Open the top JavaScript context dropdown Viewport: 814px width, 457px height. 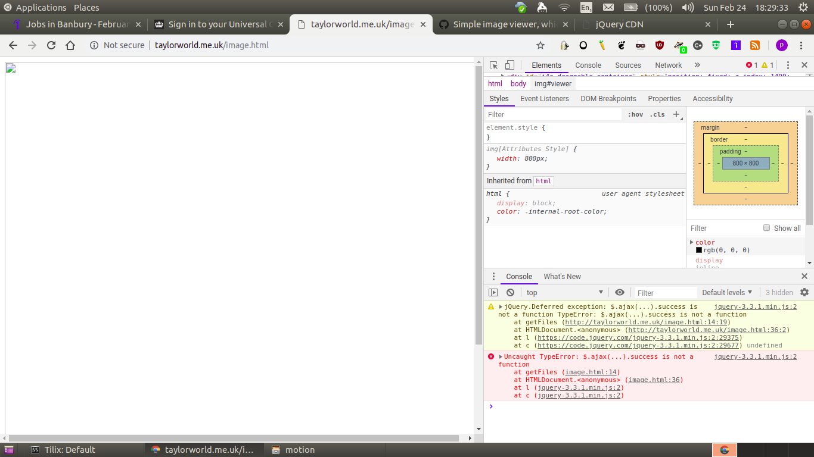pyautogui.click(x=565, y=292)
